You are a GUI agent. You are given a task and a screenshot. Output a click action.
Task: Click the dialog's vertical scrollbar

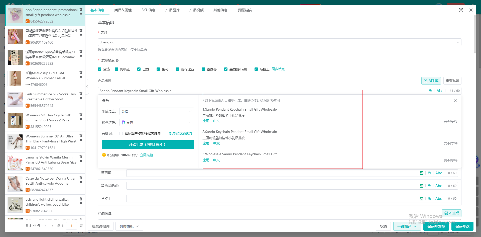[x=475, y=34]
